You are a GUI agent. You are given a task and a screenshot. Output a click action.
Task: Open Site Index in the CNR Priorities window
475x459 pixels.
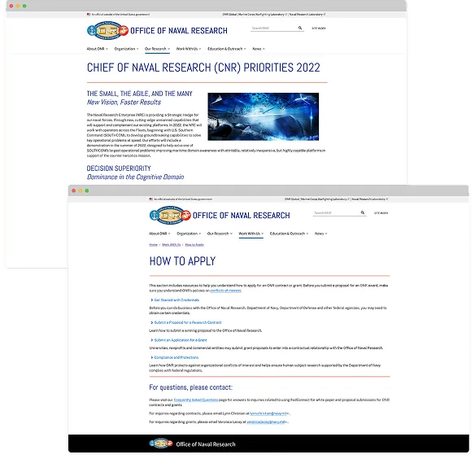319,28
